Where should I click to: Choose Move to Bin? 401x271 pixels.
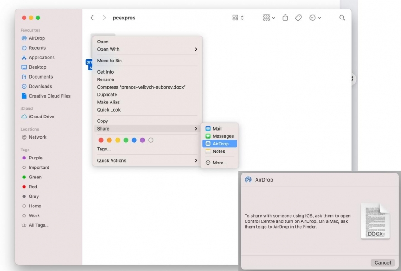(147, 61)
